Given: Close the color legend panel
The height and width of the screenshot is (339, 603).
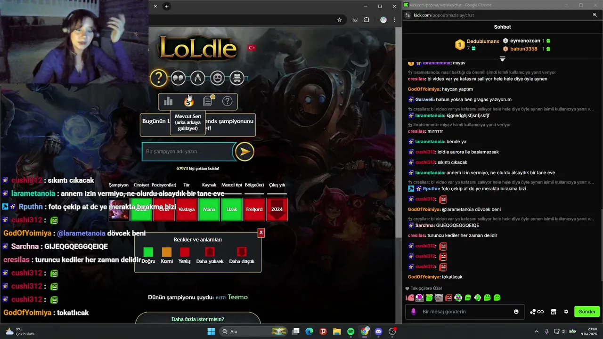Looking at the screenshot, I should [261, 233].
